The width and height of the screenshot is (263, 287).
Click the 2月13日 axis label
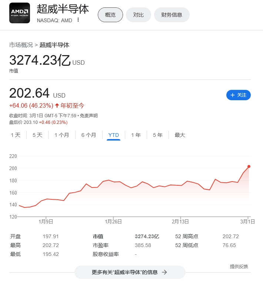point(180,222)
